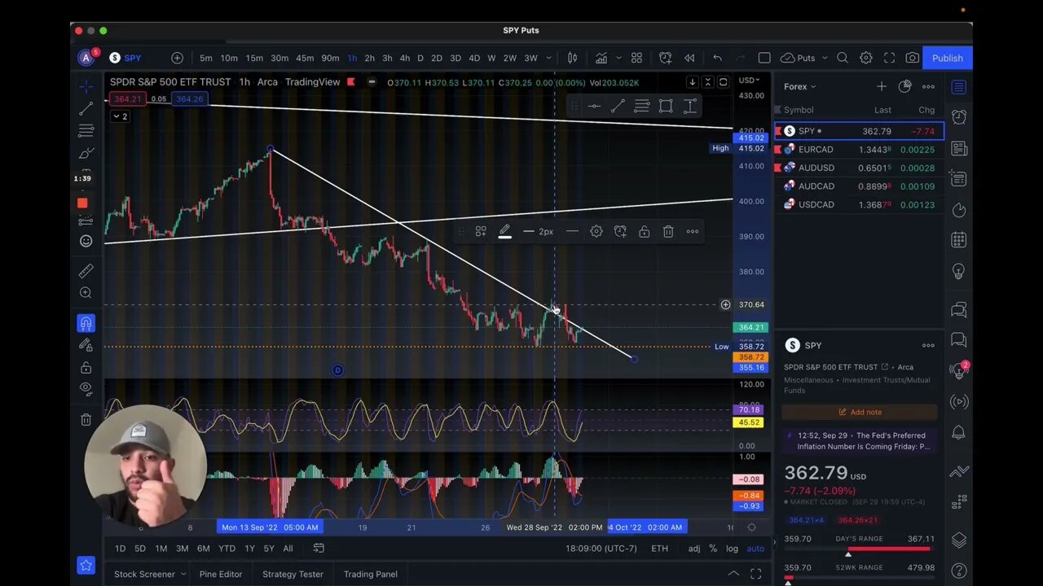Select the crosshair cursor tool
This screenshot has width=1043, height=586.
pos(86,85)
